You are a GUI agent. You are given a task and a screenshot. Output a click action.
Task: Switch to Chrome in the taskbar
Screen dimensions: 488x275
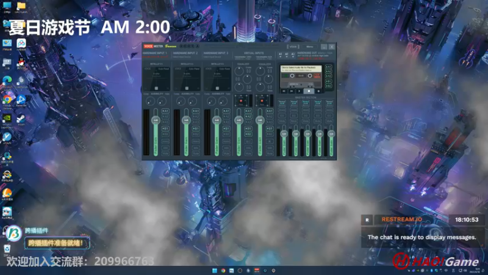[223, 271]
